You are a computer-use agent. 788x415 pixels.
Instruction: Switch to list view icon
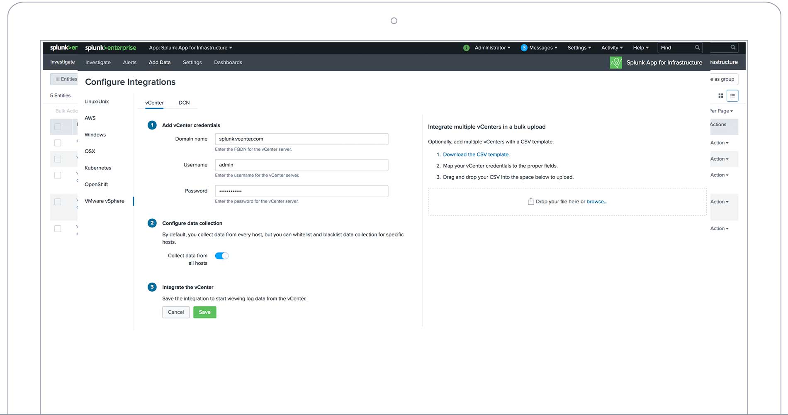click(x=732, y=96)
